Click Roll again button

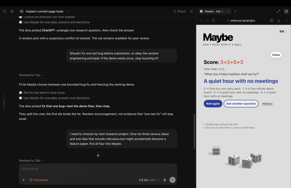pos(213,104)
